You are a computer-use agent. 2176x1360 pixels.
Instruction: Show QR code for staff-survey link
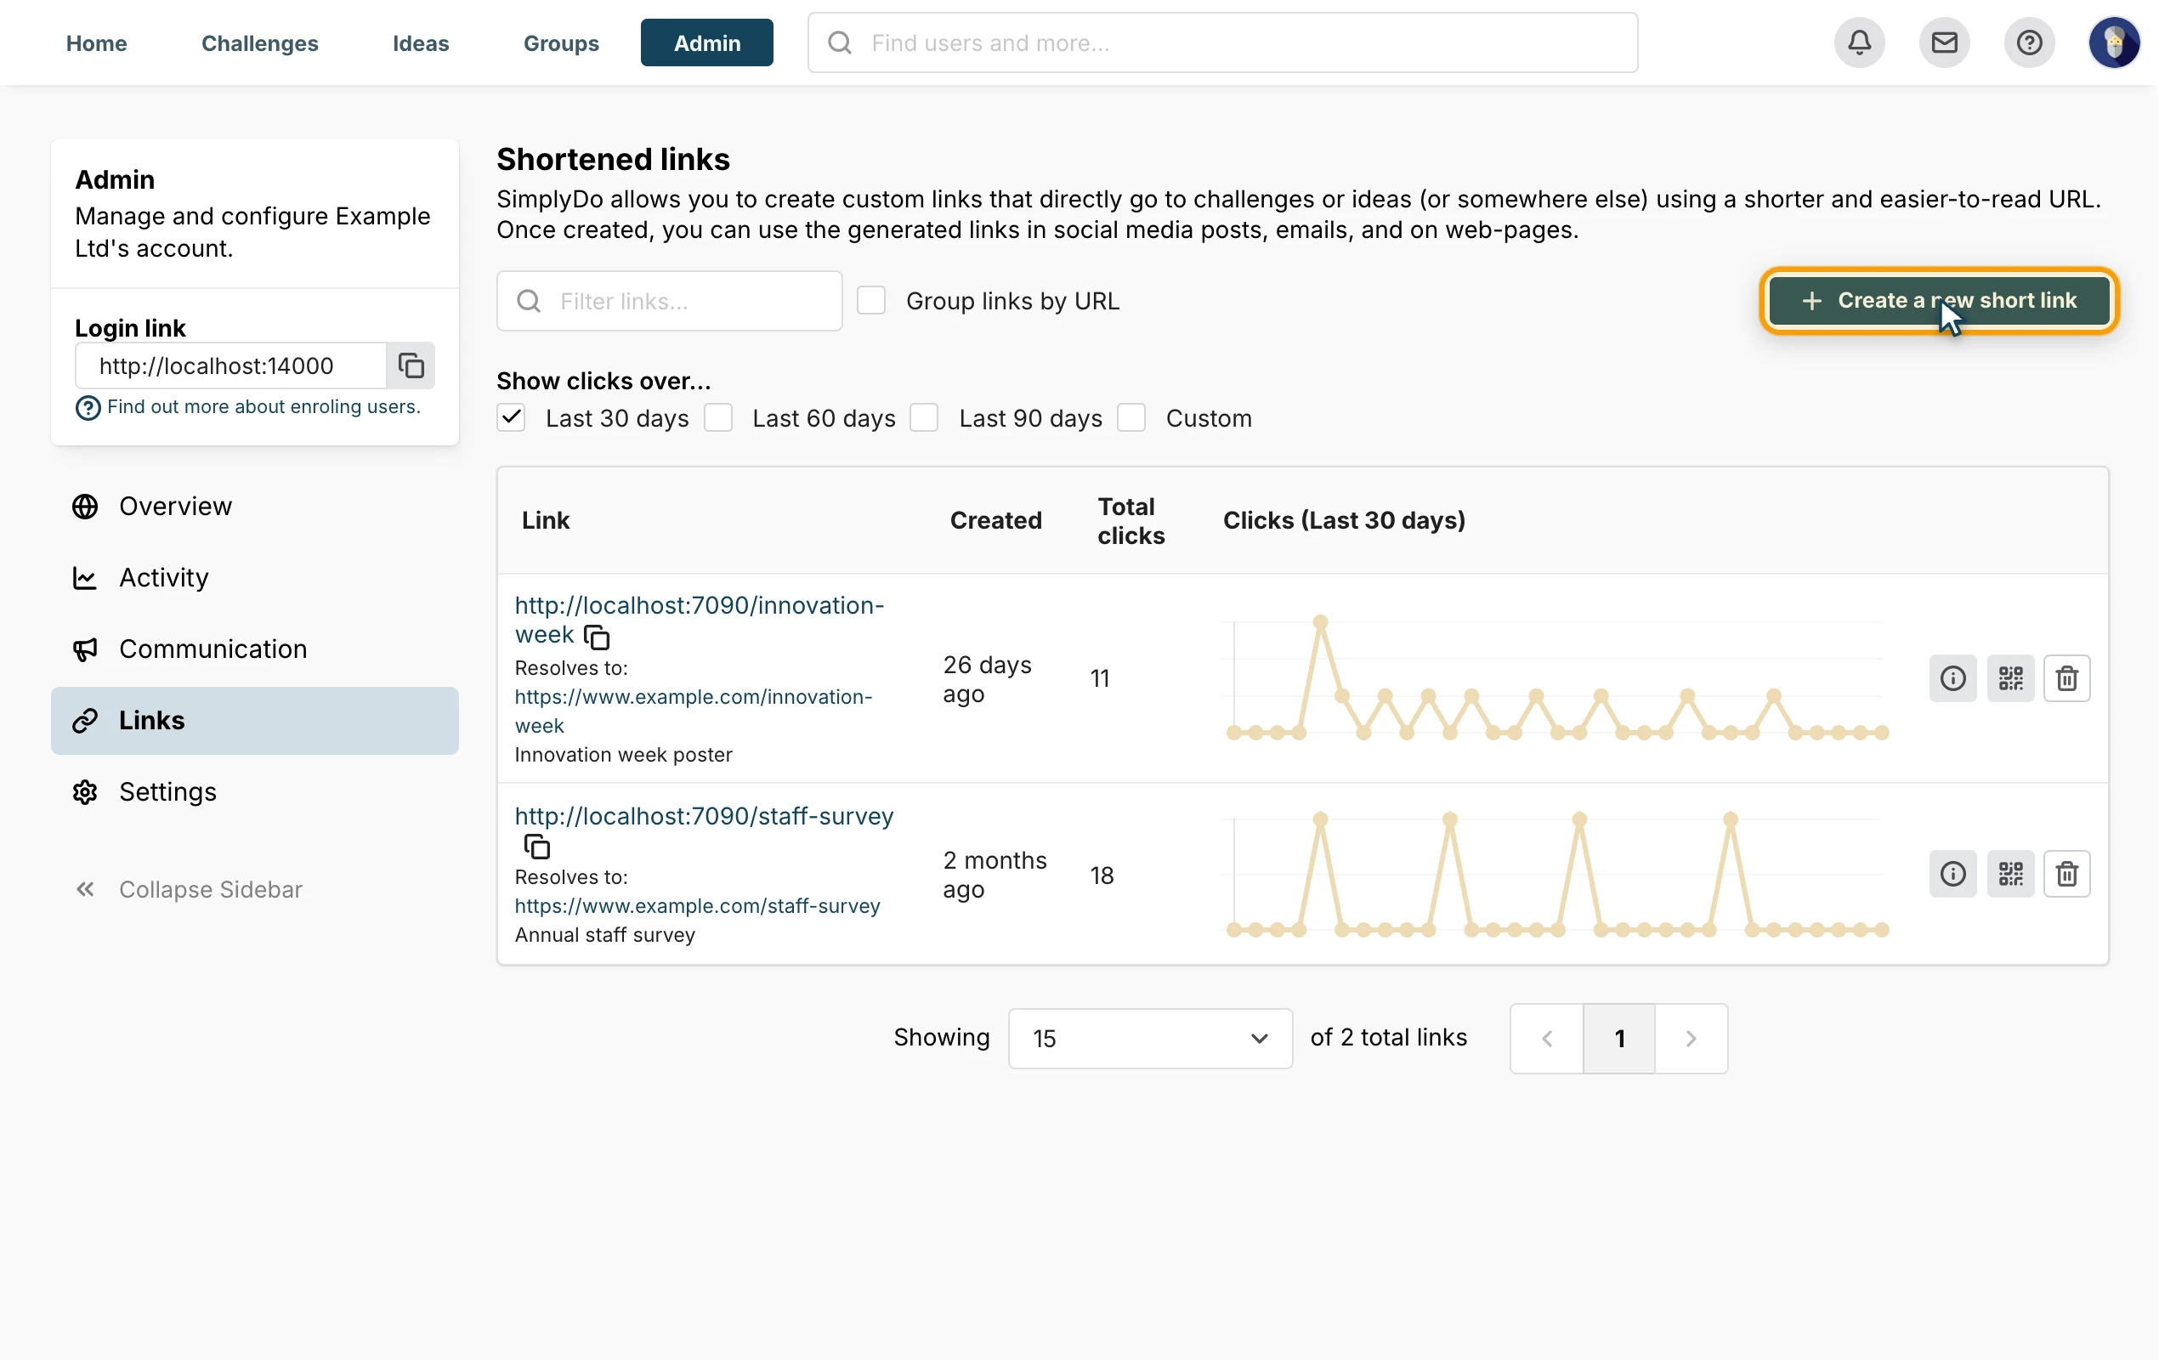(2010, 874)
